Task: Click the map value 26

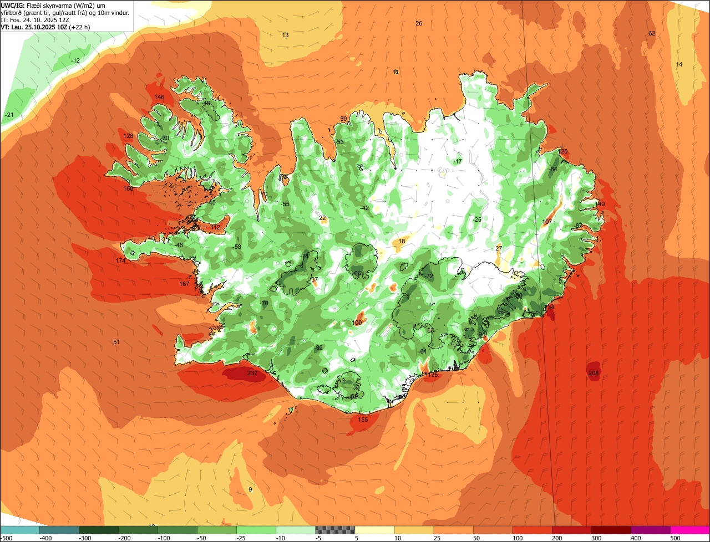Action: (x=419, y=23)
